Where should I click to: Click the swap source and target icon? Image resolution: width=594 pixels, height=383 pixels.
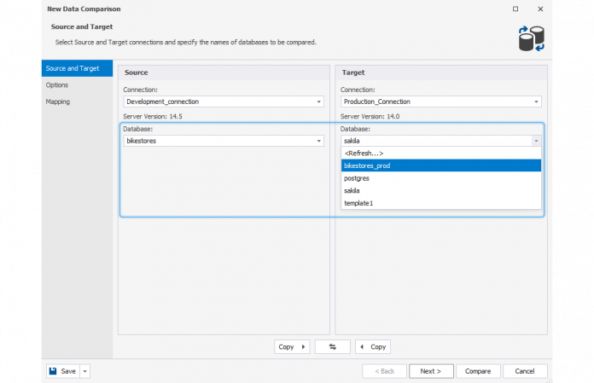tap(332, 347)
